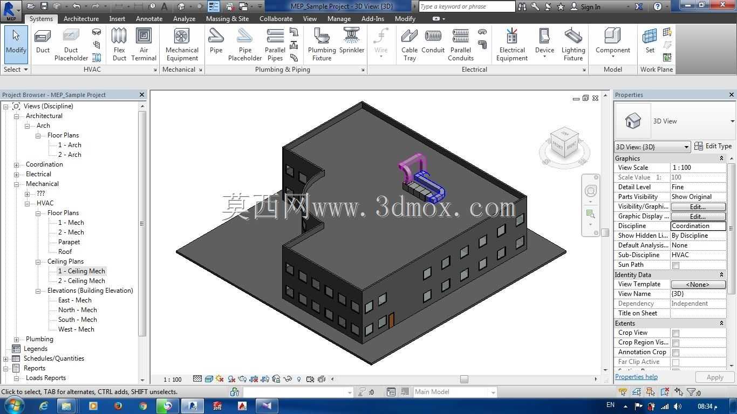The height and width of the screenshot is (414, 737).
Task: Open the Massing & Site tab
Action: coord(227,18)
